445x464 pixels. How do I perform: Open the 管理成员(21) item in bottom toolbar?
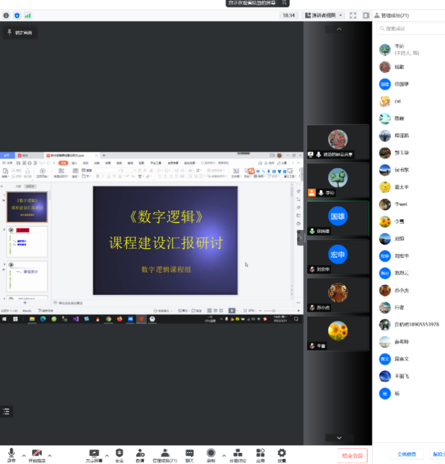(x=165, y=454)
